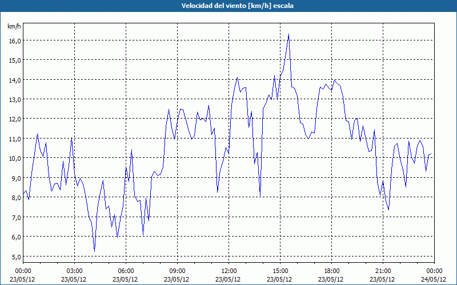Viewport: 457px width, 285px height.
Task: Click the chart title 'Velocidad del viento [km/h] escala'
Action: pos(237,6)
